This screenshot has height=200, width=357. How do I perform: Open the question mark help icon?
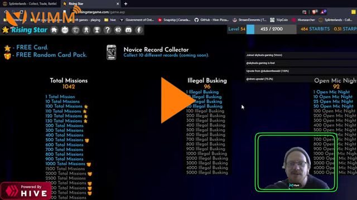point(108,30)
